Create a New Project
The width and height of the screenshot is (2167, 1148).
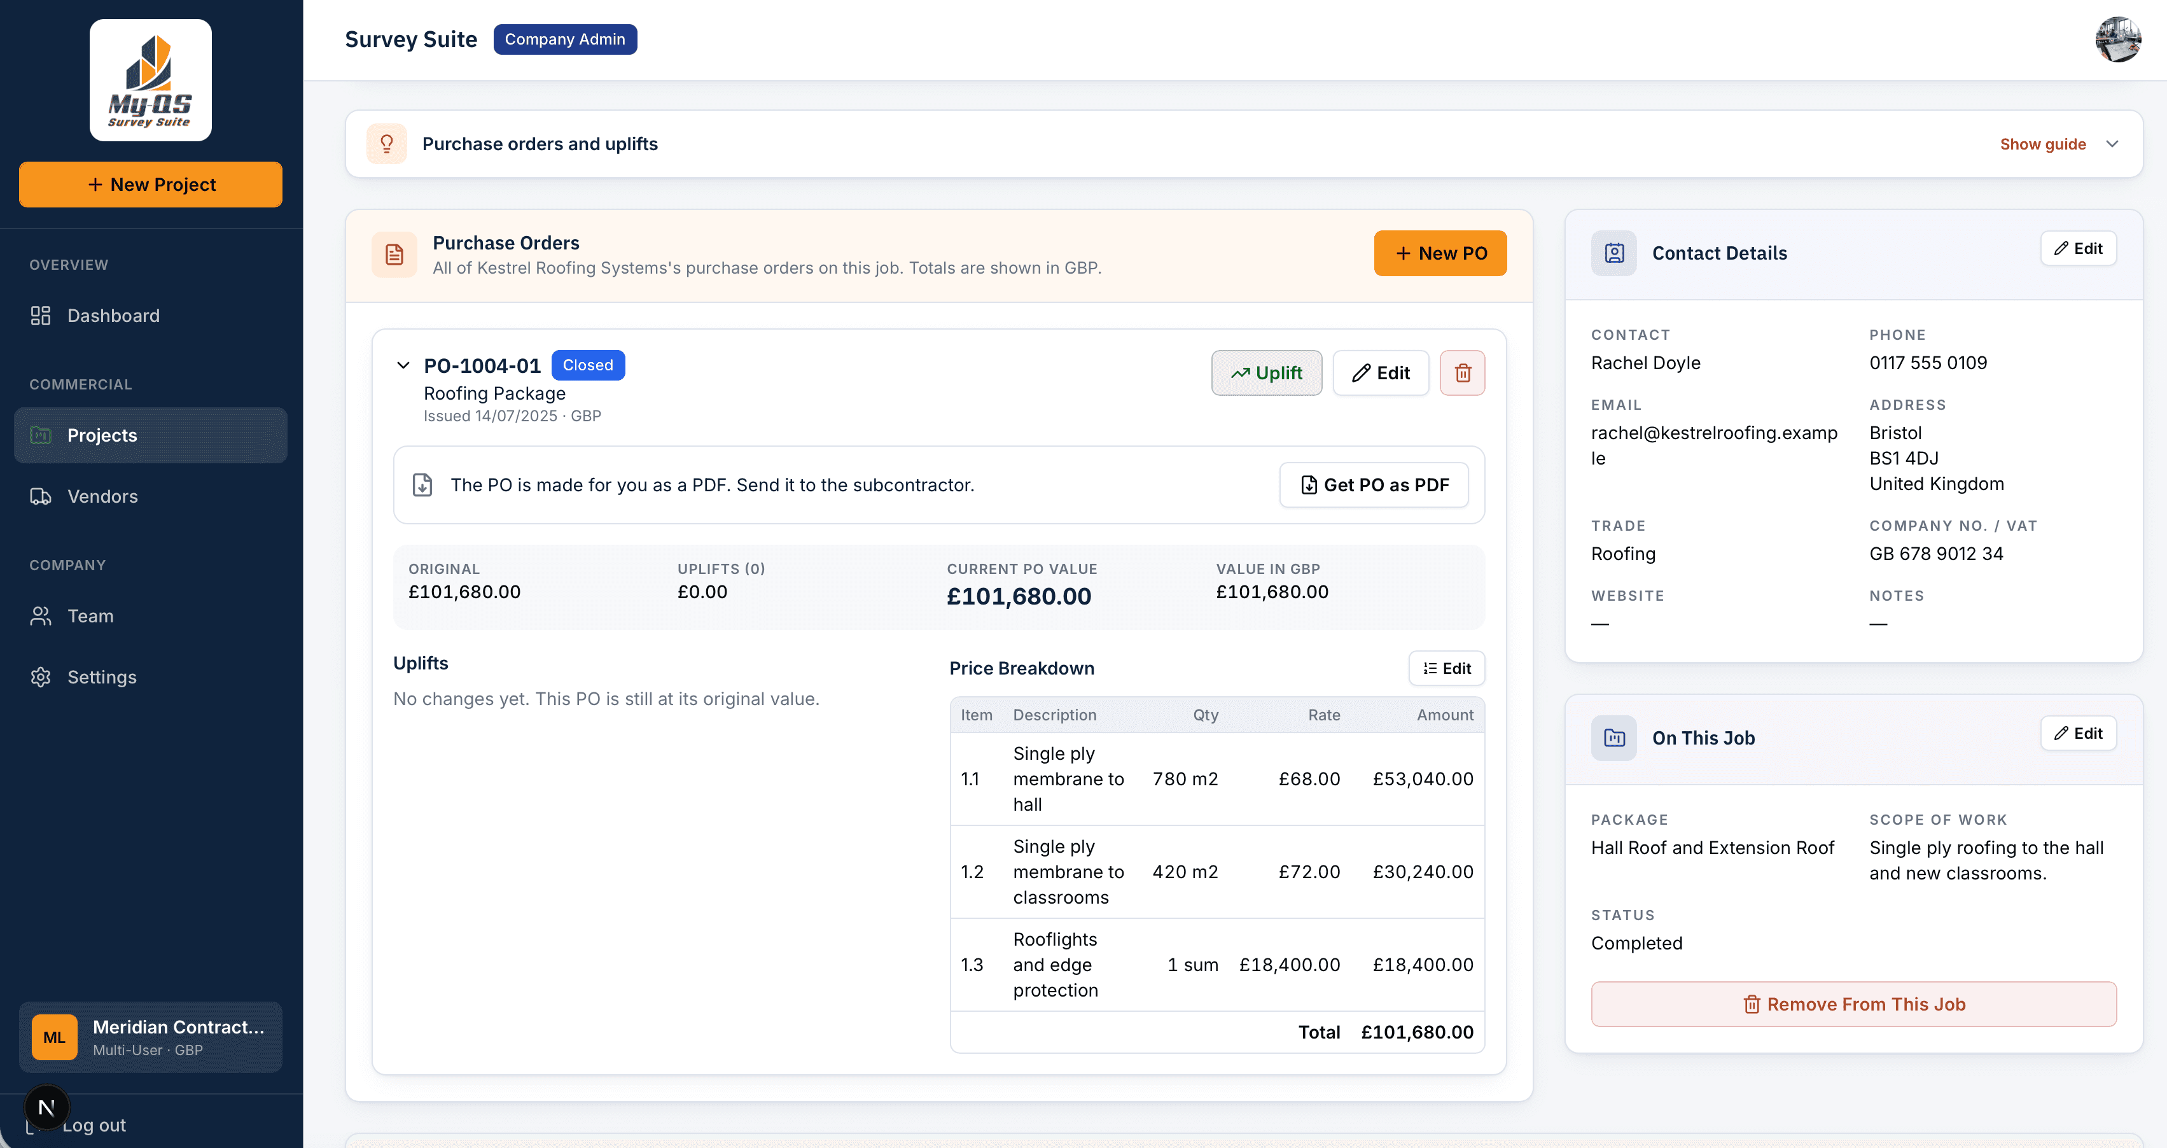[151, 185]
